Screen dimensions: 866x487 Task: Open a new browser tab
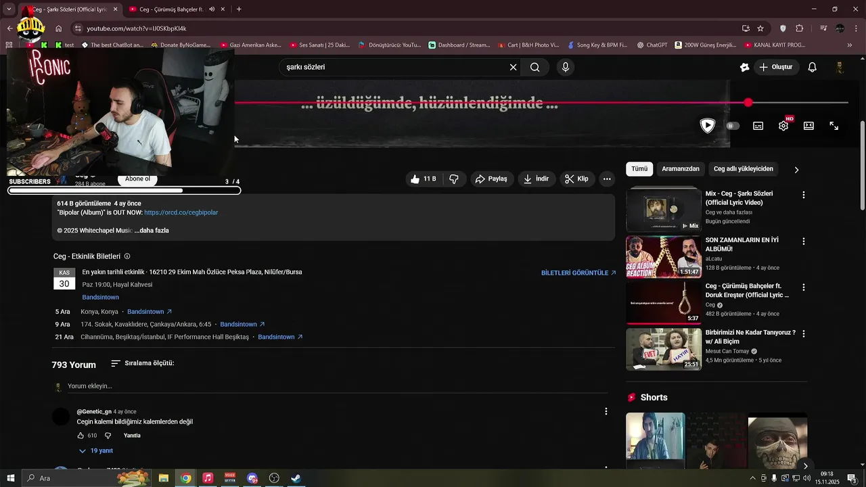239,9
